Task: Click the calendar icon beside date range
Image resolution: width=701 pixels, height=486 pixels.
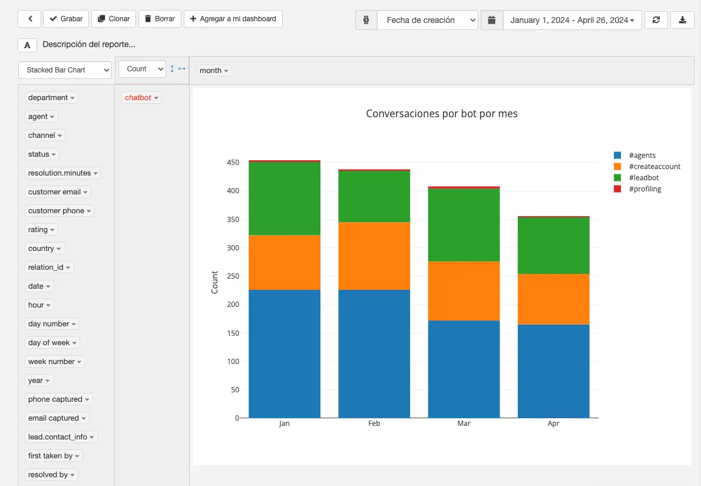Action: click(492, 20)
